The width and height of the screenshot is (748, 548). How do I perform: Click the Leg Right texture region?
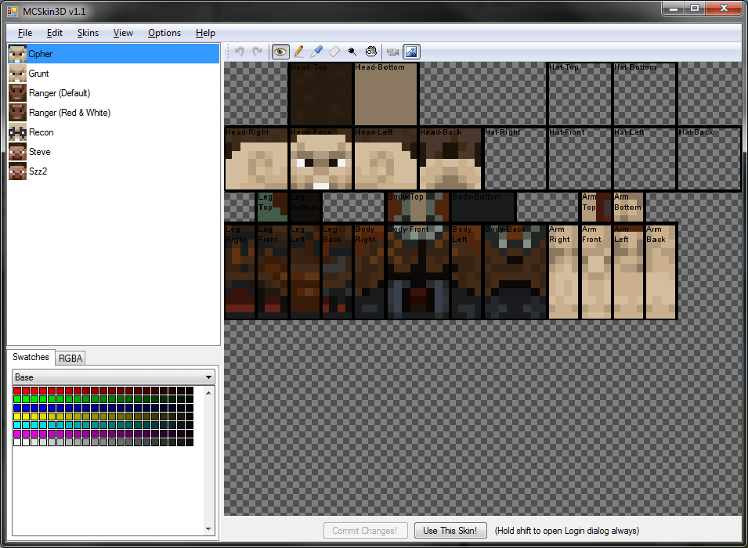coord(240,272)
